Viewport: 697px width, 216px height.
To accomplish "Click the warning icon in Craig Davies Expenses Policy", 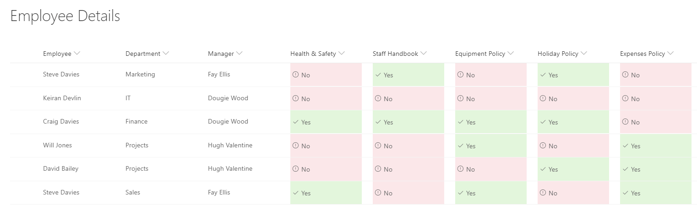I will coord(625,122).
